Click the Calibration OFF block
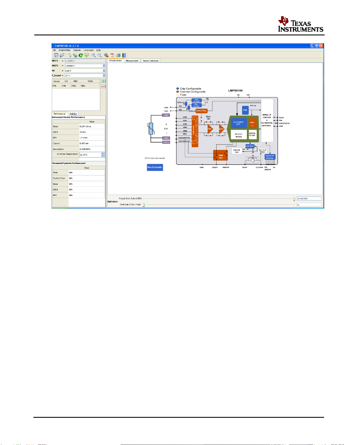344x445 pixels. (x=238, y=123)
